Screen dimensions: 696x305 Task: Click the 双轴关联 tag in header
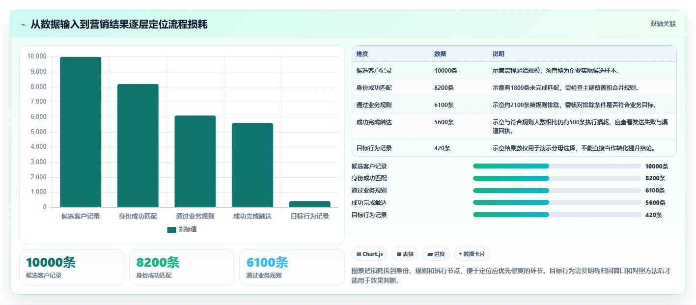click(x=663, y=24)
